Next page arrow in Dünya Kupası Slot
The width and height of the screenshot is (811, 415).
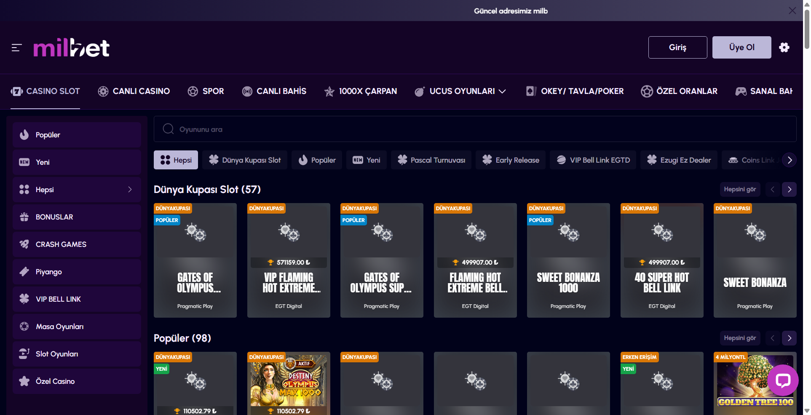click(790, 190)
